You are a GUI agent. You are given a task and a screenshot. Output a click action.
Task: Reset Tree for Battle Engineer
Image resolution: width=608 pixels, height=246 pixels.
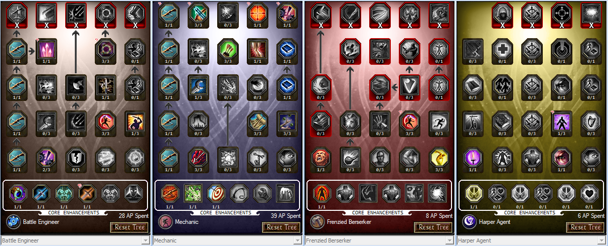click(x=129, y=227)
